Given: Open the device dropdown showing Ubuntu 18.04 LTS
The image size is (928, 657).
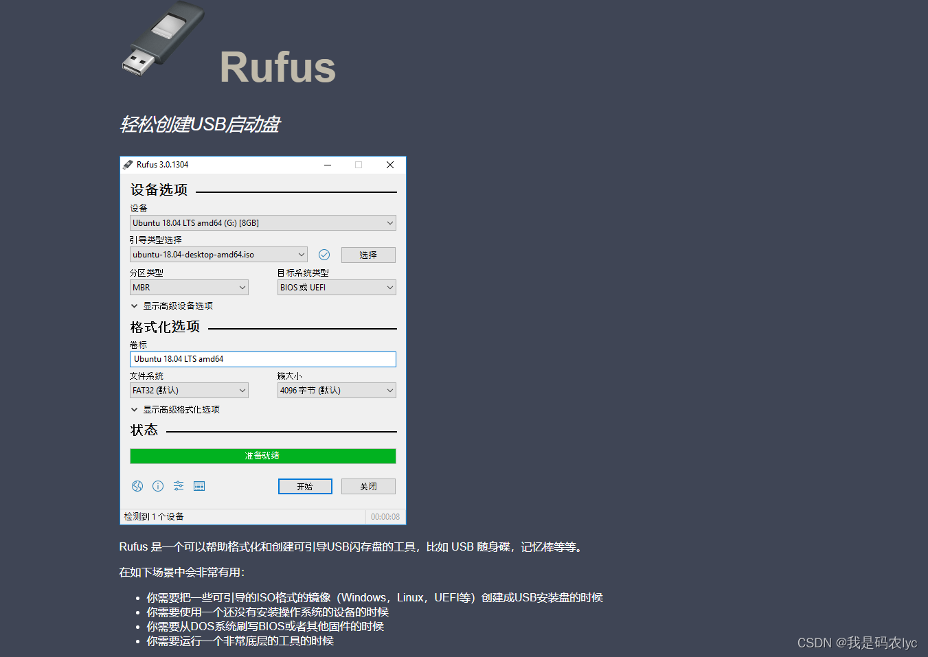Looking at the screenshot, I should click(263, 223).
